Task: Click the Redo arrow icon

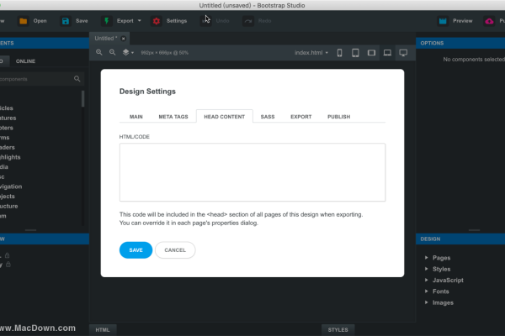Action: coord(248,21)
